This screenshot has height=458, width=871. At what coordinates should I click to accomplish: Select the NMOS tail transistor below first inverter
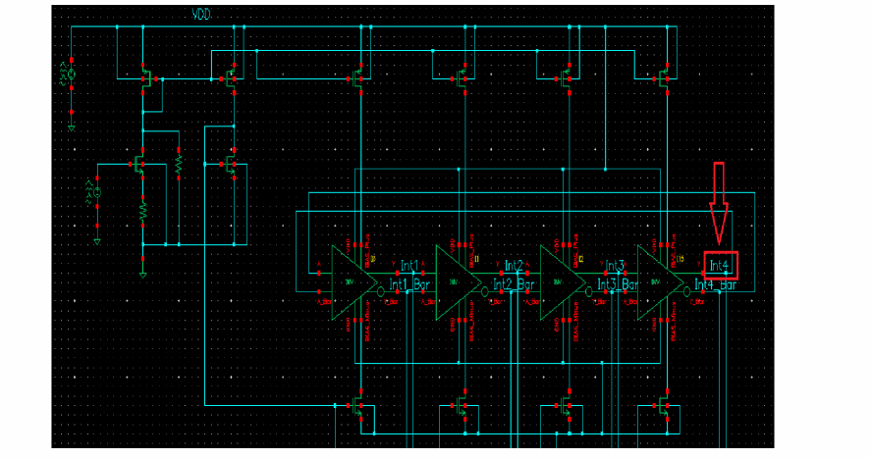(357, 406)
